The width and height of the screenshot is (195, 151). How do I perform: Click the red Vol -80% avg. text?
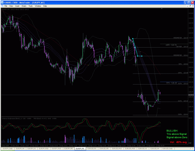click(x=178, y=142)
